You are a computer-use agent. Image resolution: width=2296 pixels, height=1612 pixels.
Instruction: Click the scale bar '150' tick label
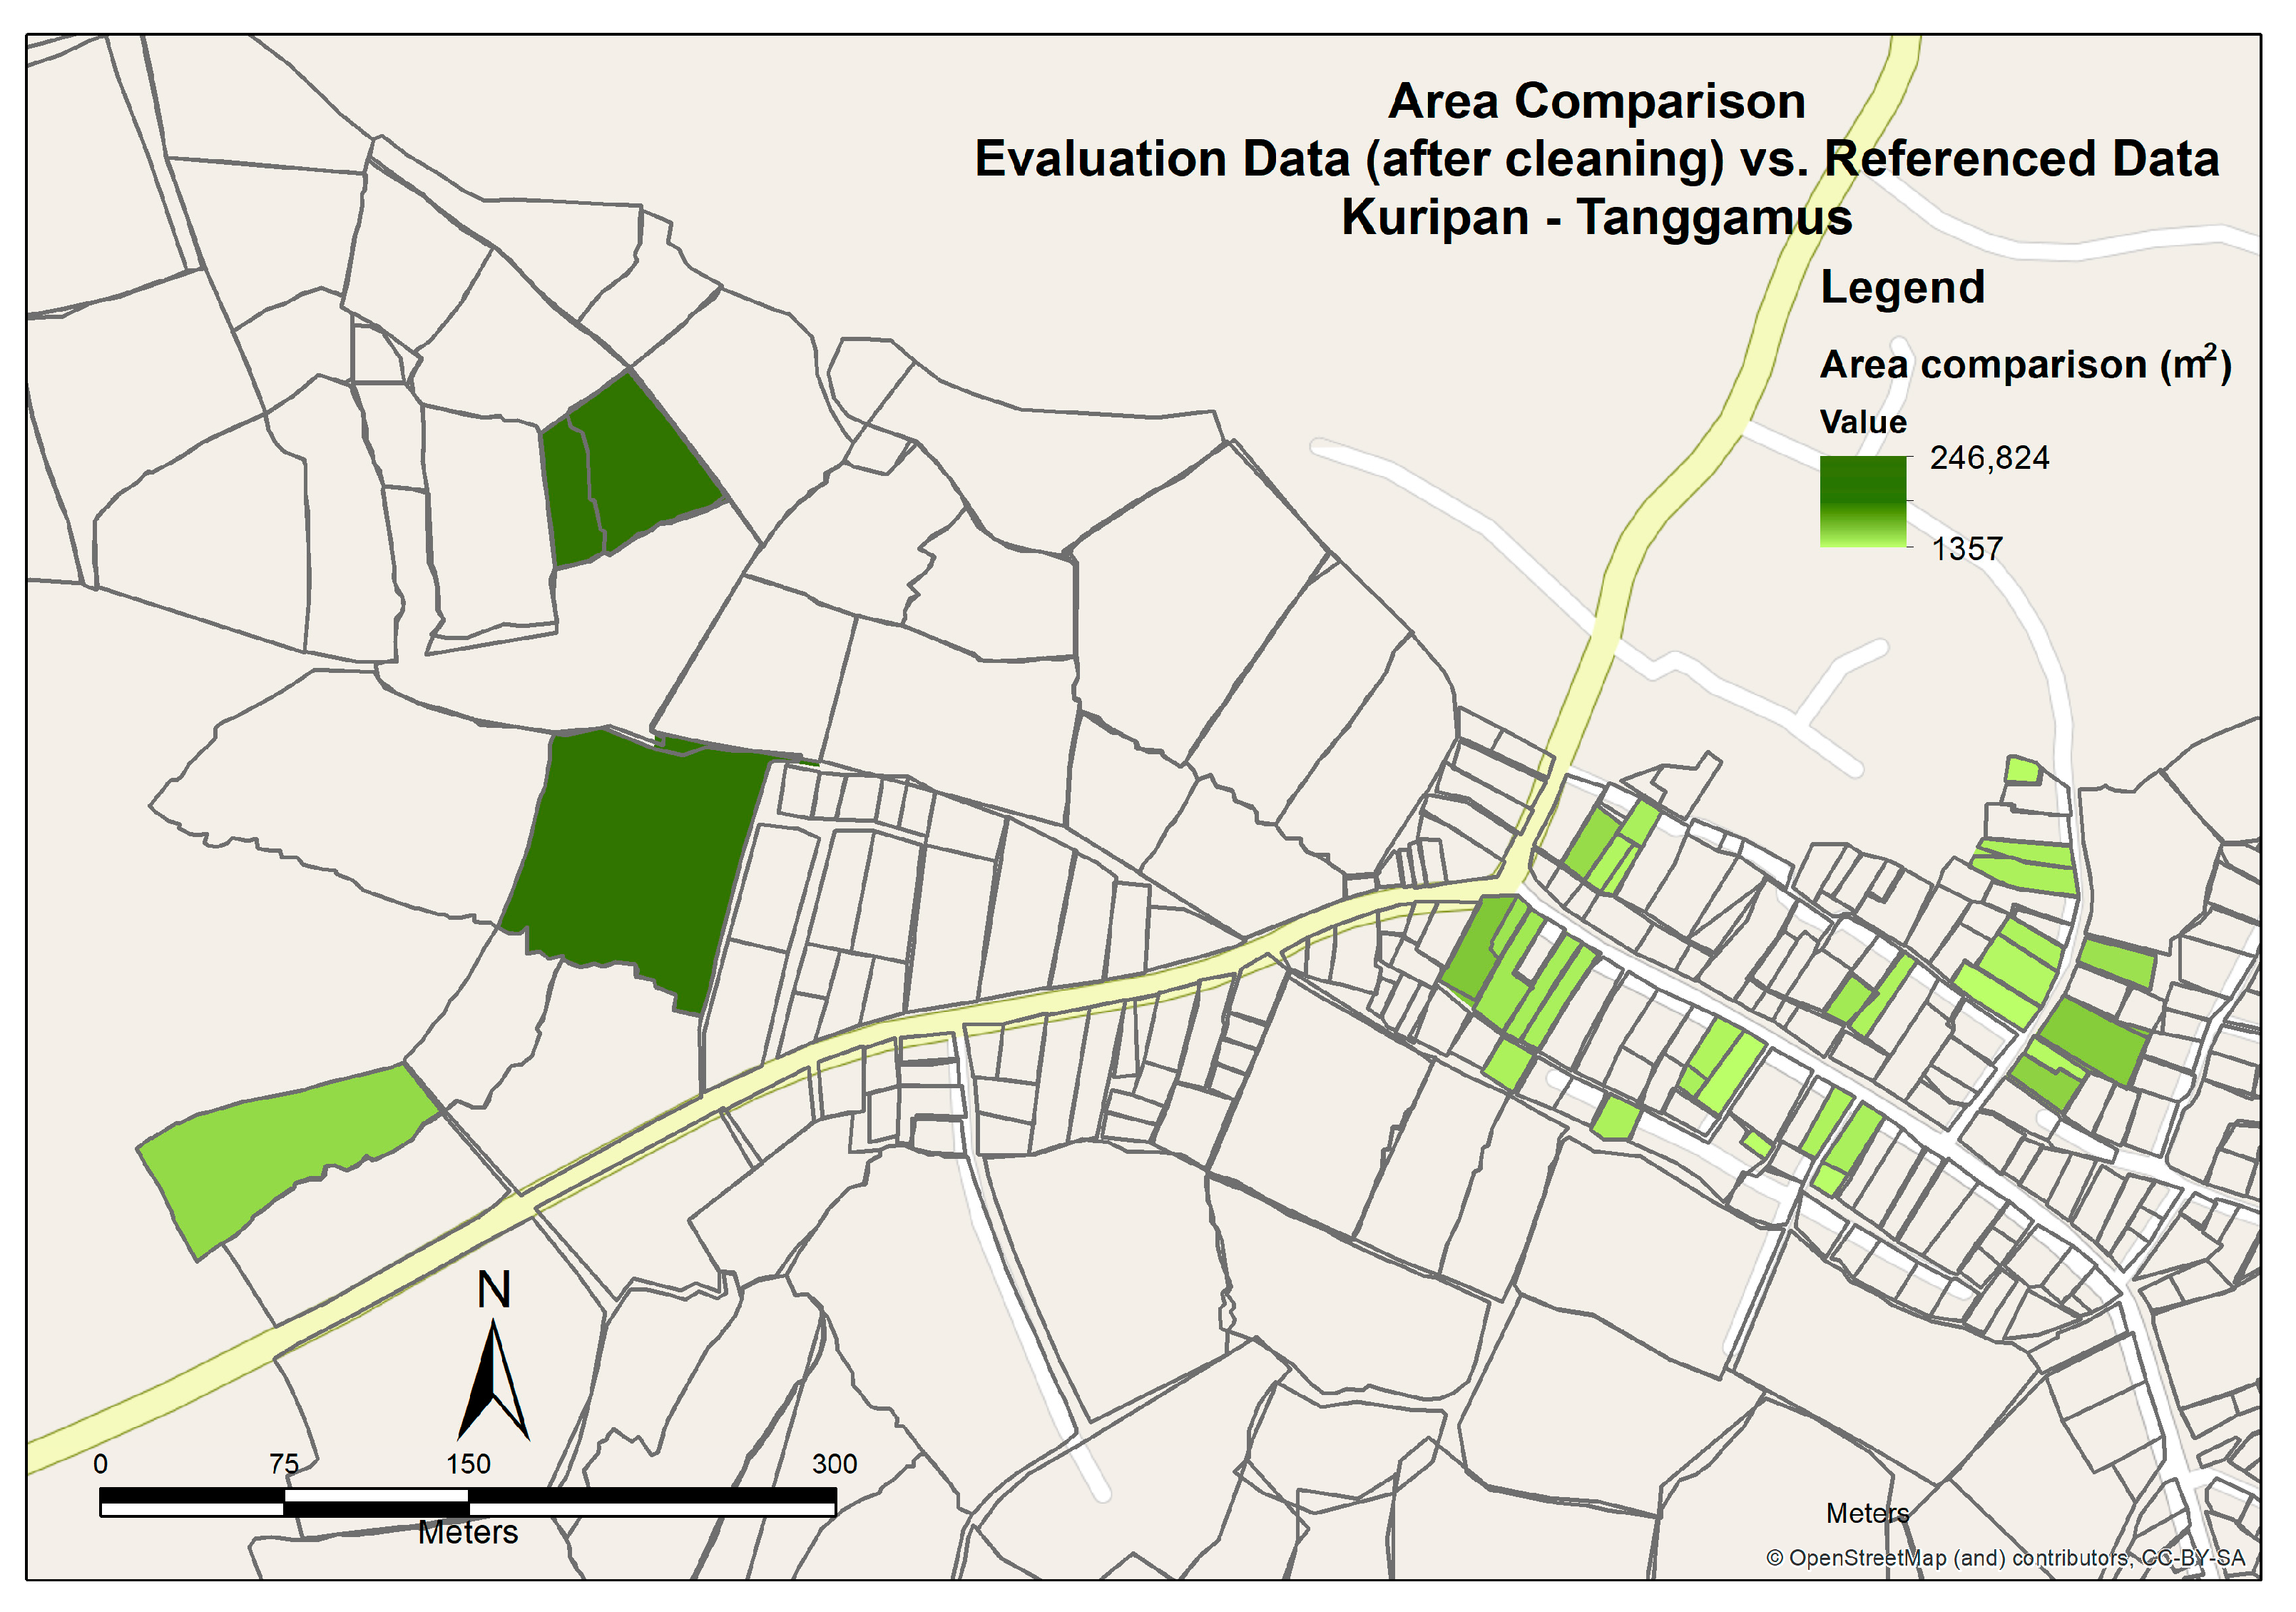tap(467, 1464)
